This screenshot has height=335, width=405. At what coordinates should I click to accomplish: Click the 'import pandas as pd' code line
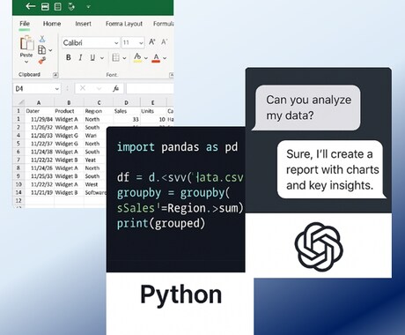(177, 147)
